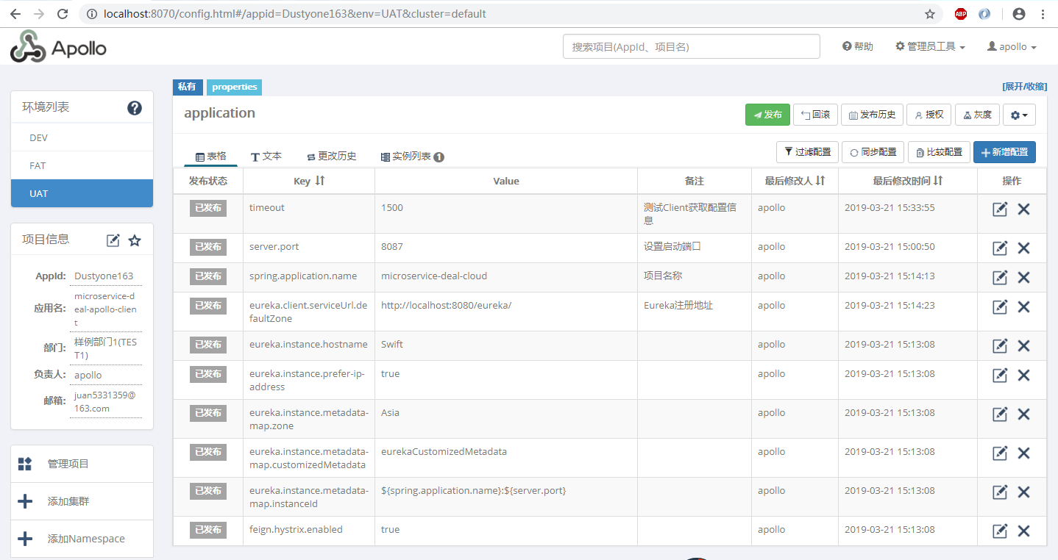Sort by 最后修改人 column
This screenshot has height=560, width=1058.
[820, 181]
